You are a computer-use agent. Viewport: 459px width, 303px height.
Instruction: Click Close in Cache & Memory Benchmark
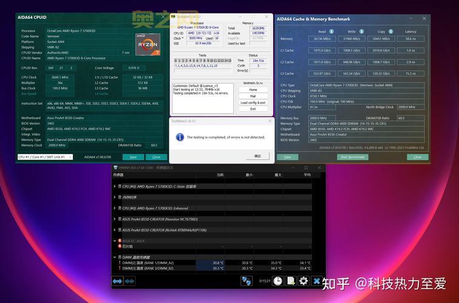pos(418,157)
